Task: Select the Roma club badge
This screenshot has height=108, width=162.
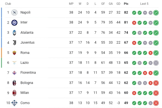Action: (14, 53)
